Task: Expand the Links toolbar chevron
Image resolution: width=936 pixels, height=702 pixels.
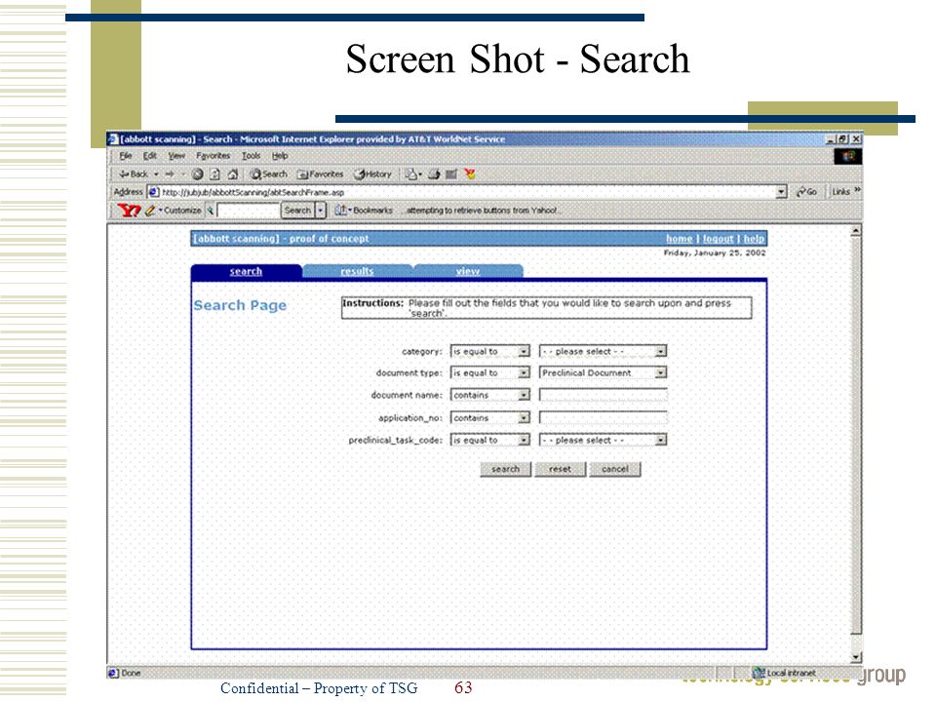Action: point(858,191)
